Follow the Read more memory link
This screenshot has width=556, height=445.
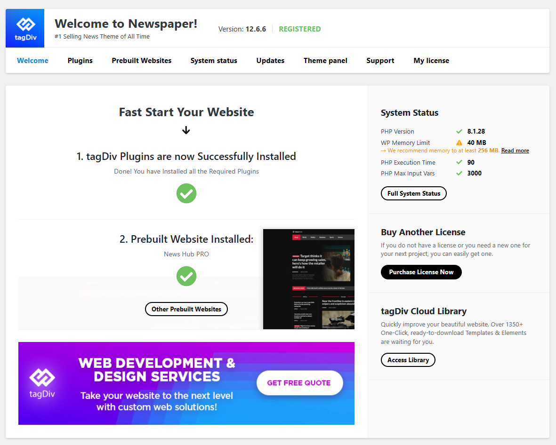pyautogui.click(x=515, y=151)
